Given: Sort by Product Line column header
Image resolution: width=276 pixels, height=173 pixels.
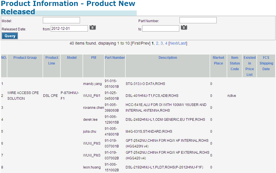Looking at the screenshot, I should (x=52, y=60).
